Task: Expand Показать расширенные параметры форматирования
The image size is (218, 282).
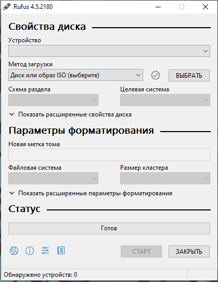Action: click(91, 193)
